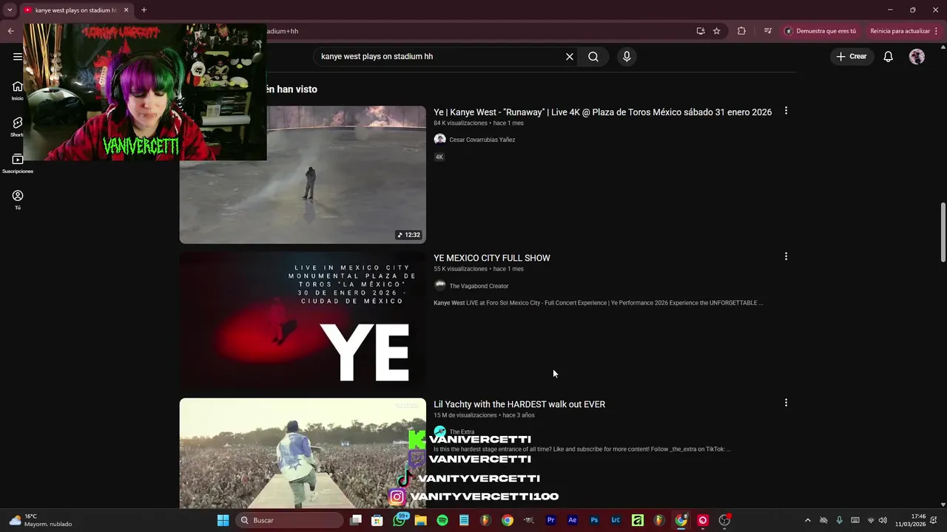Open the account avatar menu
Viewport: 947px width, 532px height.
pyautogui.click(x=917, y=57)
